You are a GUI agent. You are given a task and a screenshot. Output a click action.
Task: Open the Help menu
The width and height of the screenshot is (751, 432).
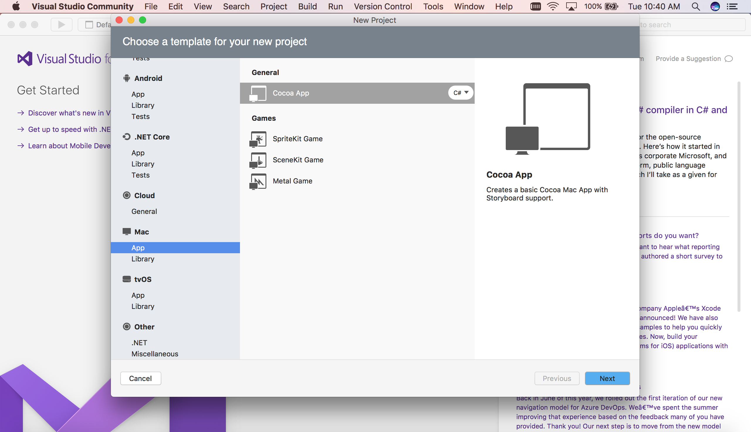(504, 6)
